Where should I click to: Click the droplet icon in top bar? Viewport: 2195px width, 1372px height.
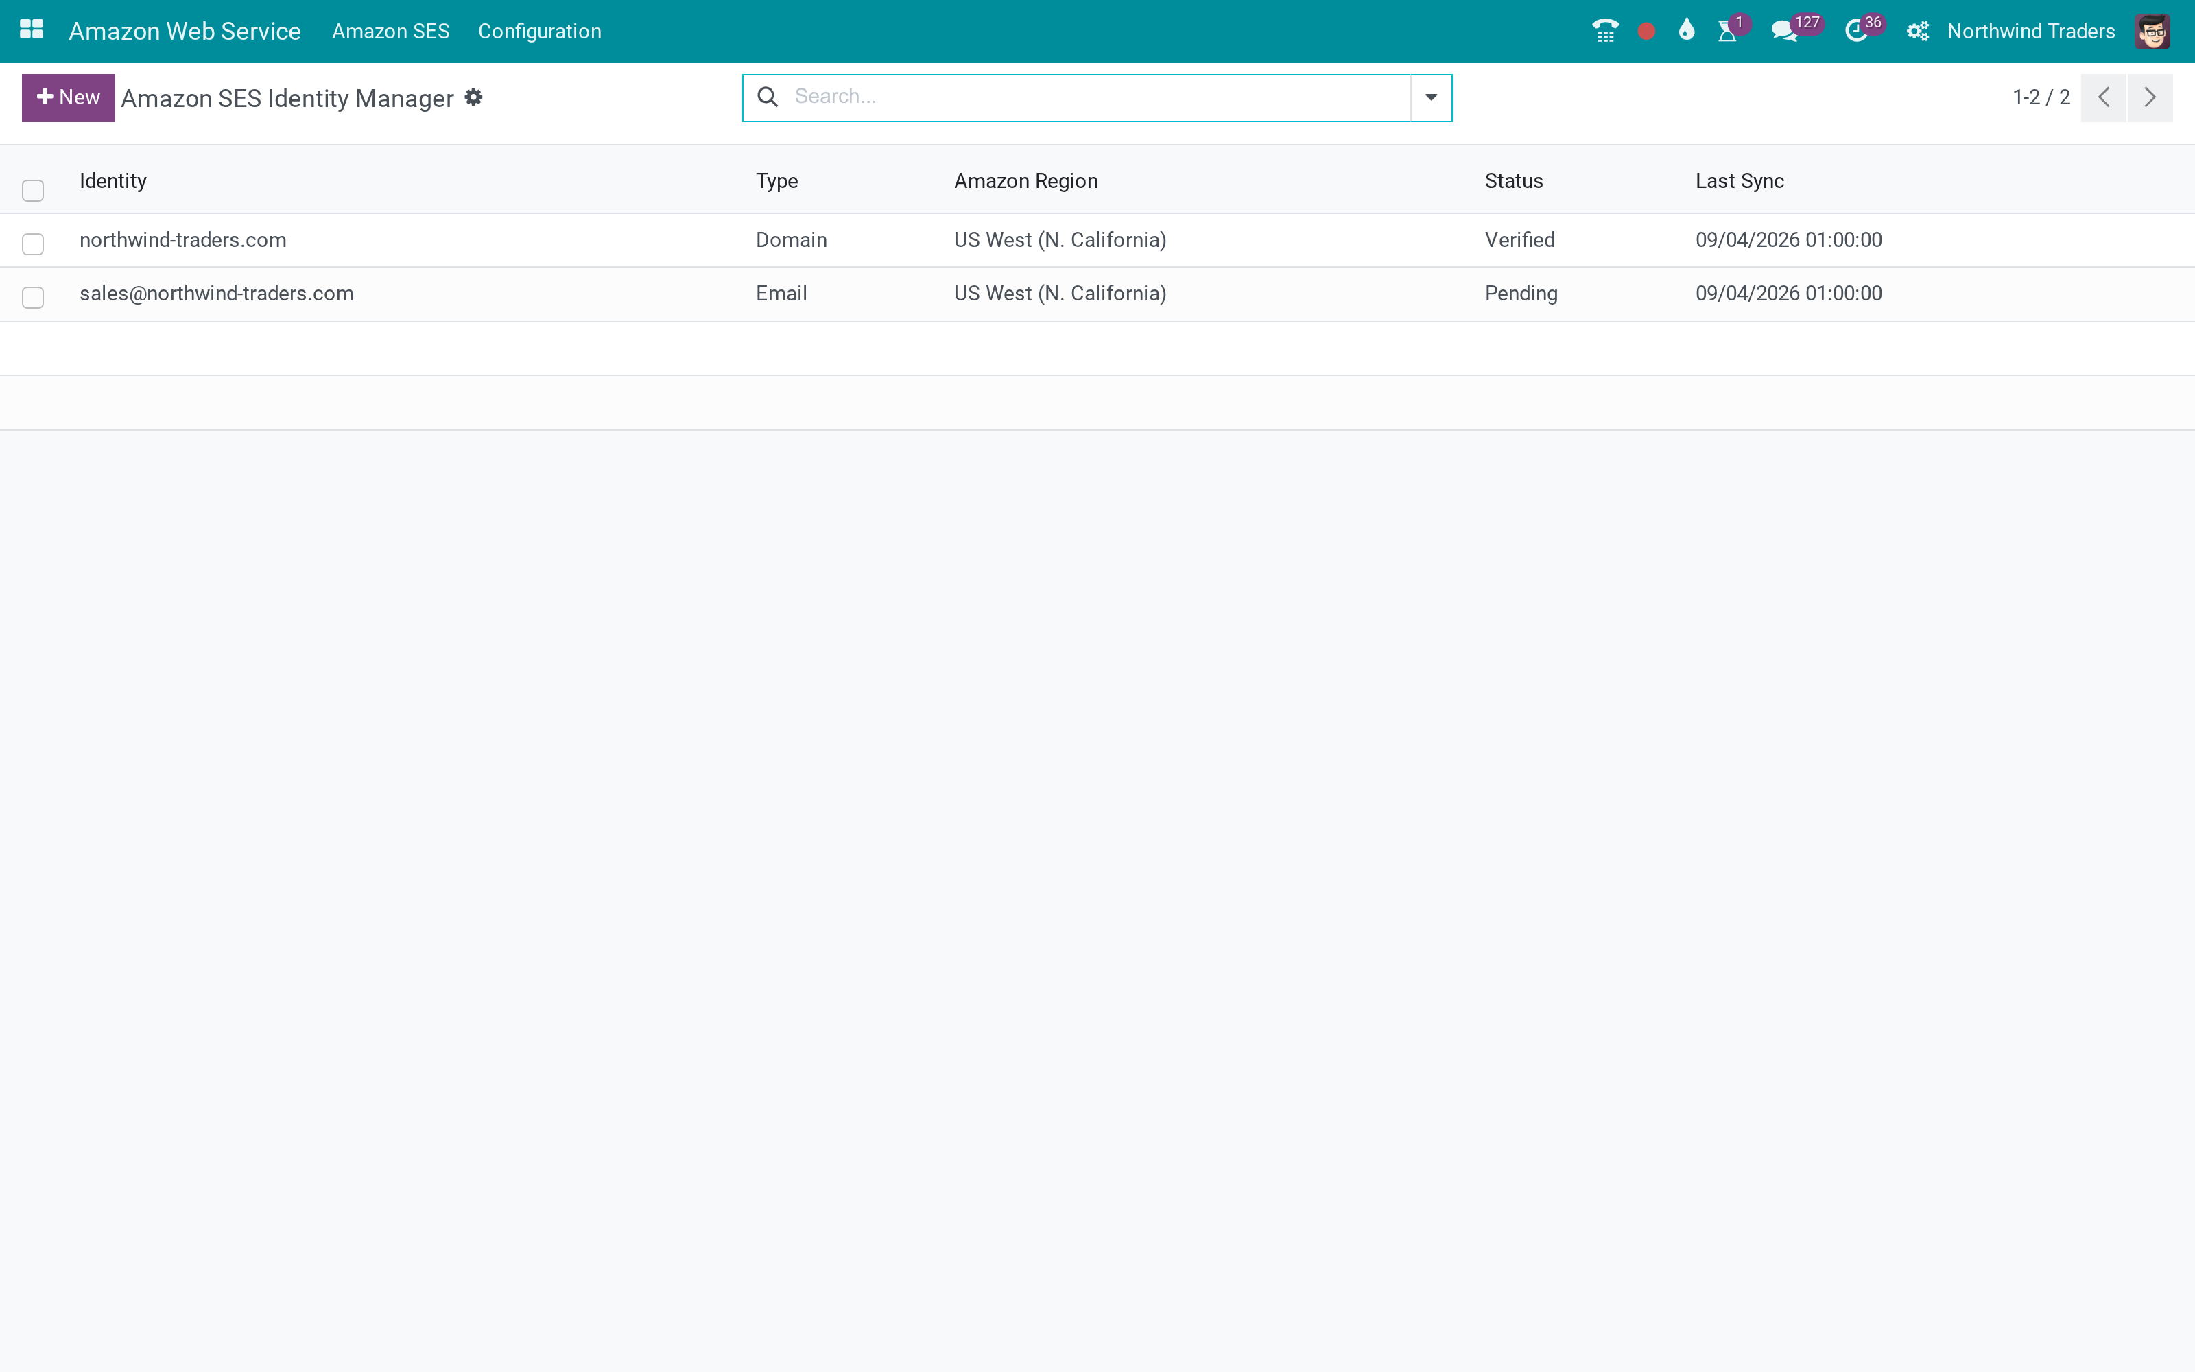(1686, 30)
